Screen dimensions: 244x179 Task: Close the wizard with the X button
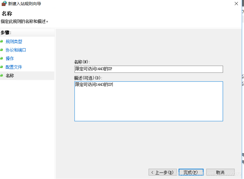[237, 4]
